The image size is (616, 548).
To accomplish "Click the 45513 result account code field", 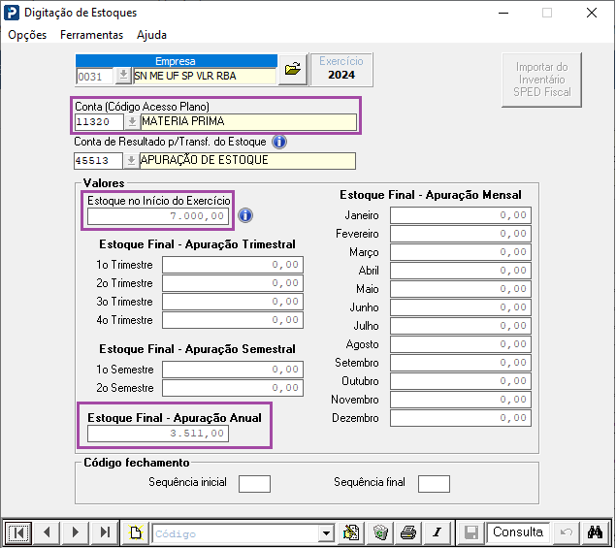I will click(x=98, y=161).
